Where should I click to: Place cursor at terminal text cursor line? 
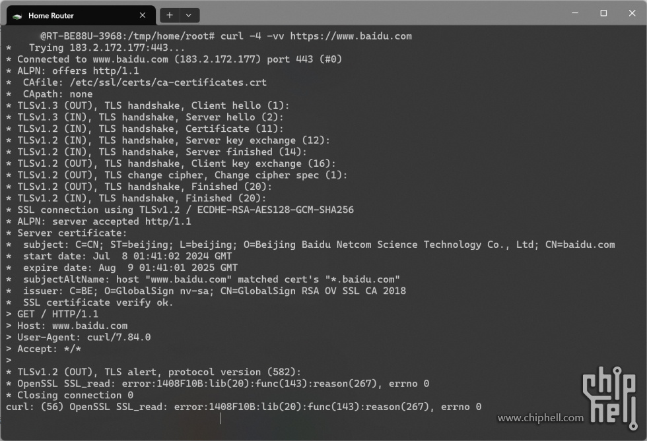[x=221, y=419]
